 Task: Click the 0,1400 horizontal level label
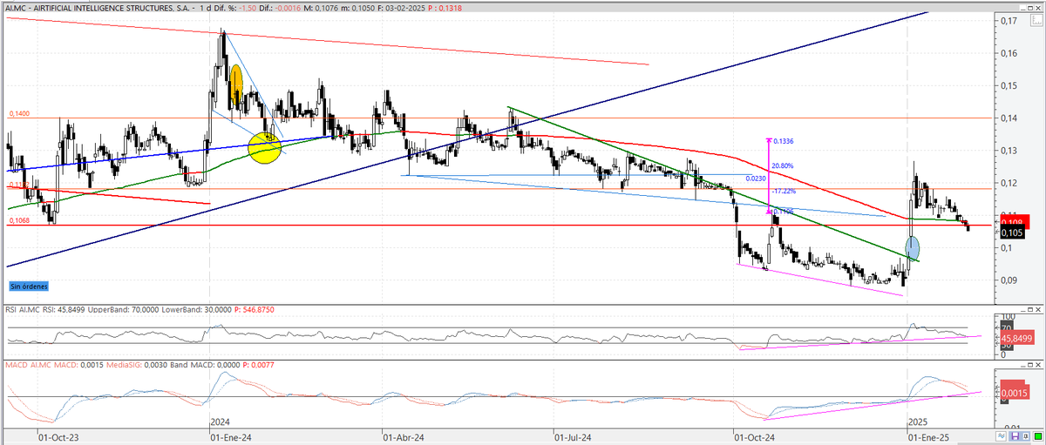click(x=20, y=114)
